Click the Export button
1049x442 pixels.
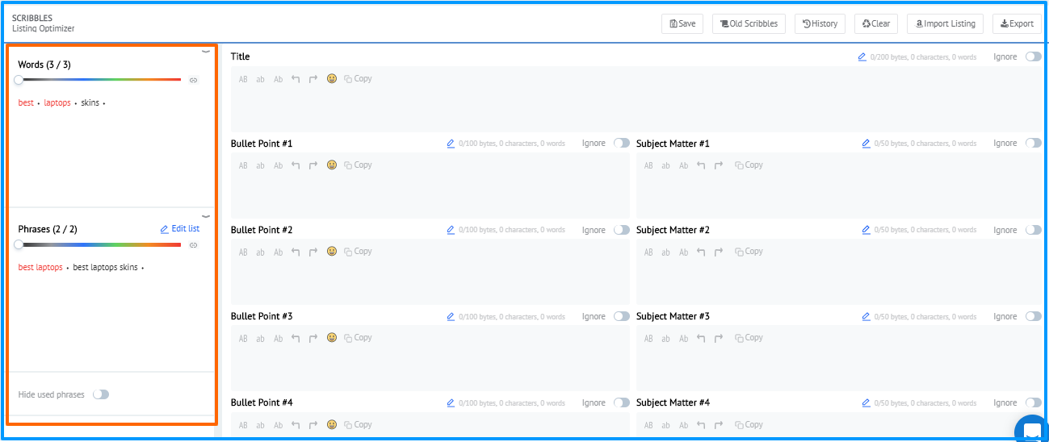(1017, 23)
